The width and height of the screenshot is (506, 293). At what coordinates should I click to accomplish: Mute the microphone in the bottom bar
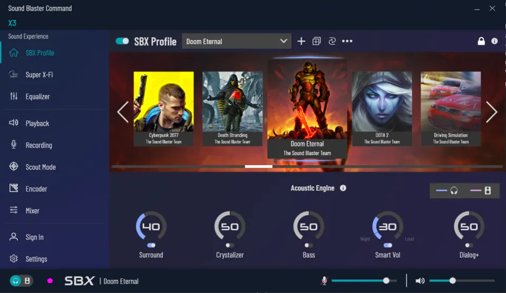(324, 281)
